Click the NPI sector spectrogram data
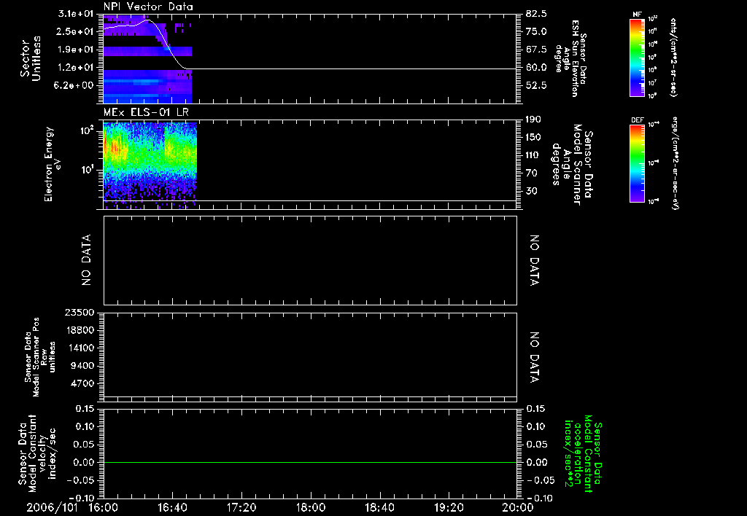The width and height of the screenshot is (747, 516). 147,59
